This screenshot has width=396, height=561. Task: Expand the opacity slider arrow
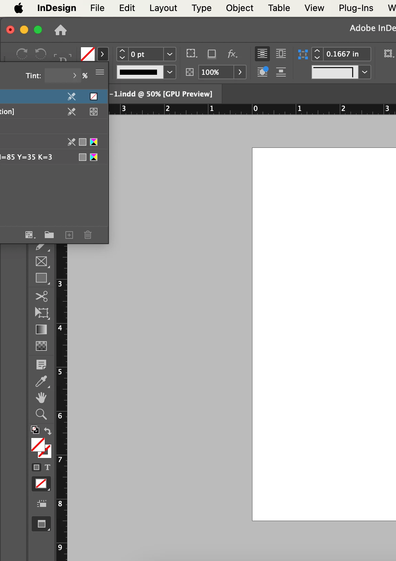[240, 72]
